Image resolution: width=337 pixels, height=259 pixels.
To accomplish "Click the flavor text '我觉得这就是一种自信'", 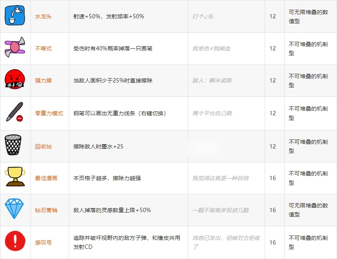I will coord(220,178).
